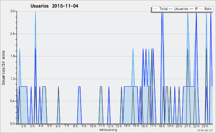Click the '15 h' x-axis label

(136, 126)
